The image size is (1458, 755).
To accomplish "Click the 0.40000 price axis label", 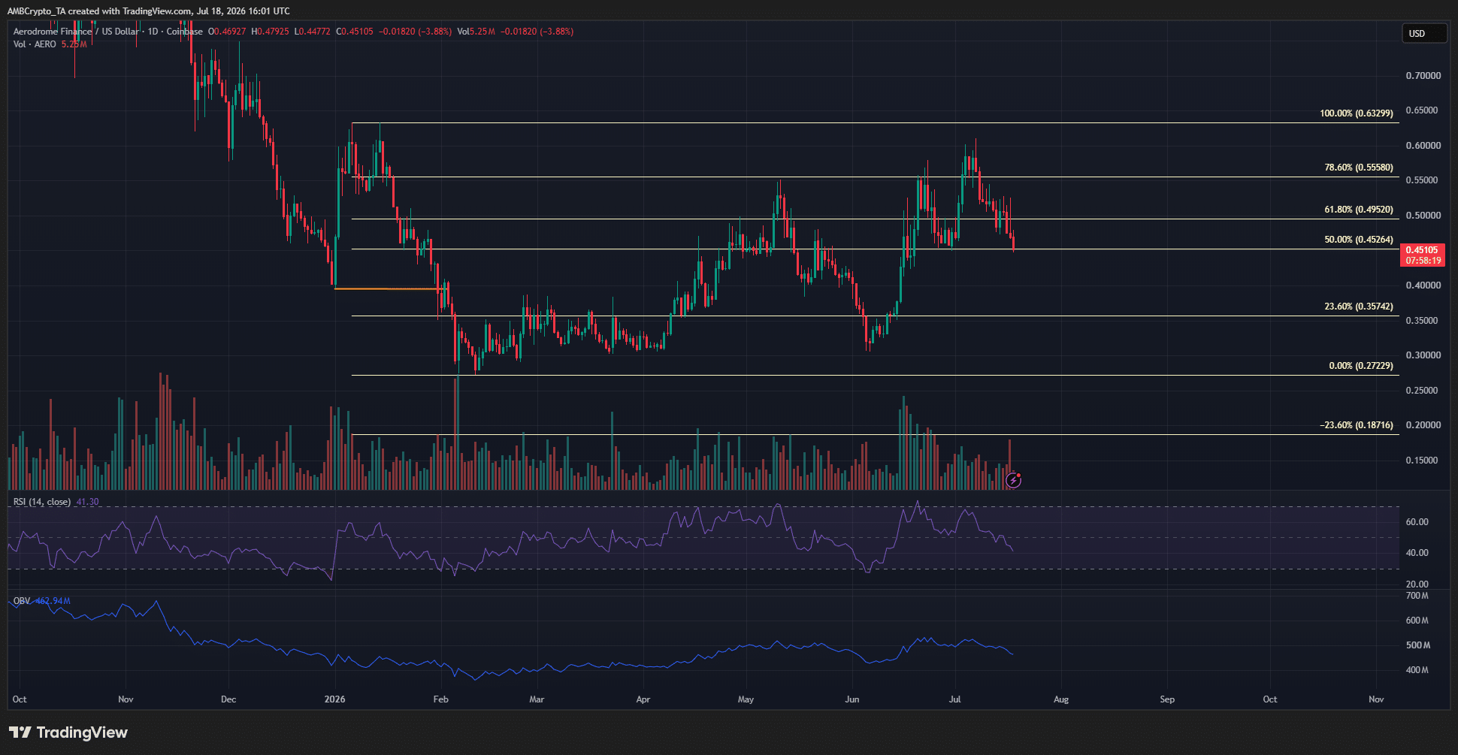I will pos(1423,285).
